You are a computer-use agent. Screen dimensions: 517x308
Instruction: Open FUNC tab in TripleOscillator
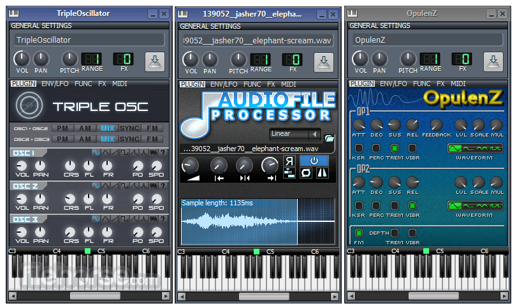pos(83,84)
